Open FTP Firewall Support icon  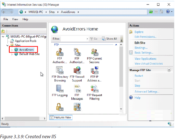77,74
